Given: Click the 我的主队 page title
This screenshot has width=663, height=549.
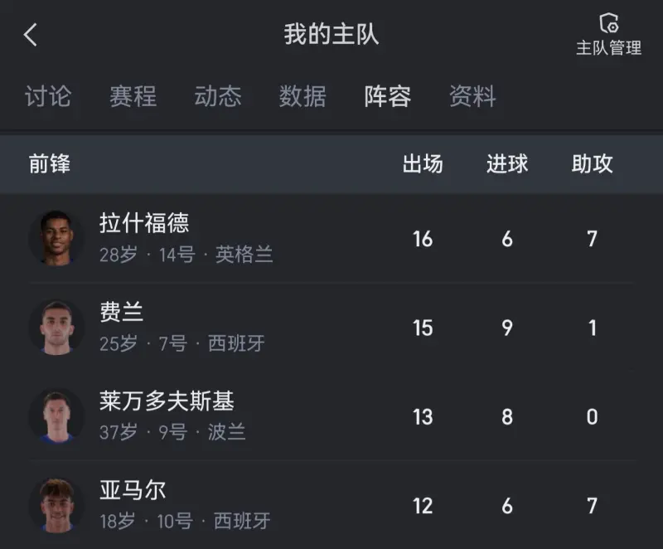Looking at the screenshot, I should (x=331, y=35).
